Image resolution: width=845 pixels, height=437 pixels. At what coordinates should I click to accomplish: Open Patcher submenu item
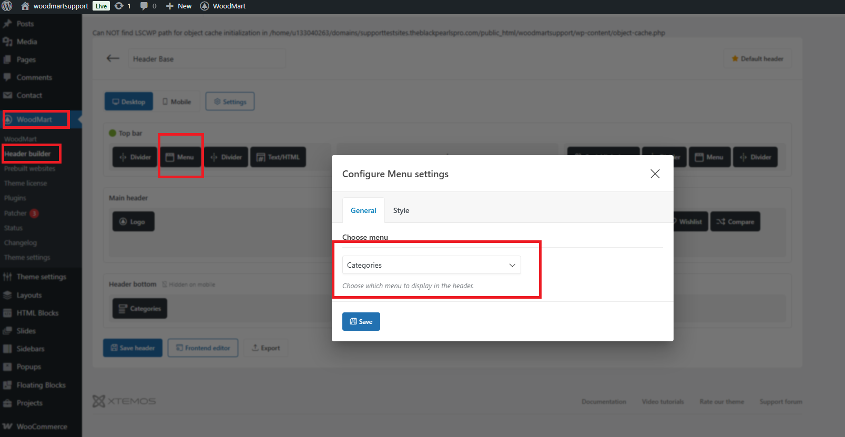[x=21, y=213]
